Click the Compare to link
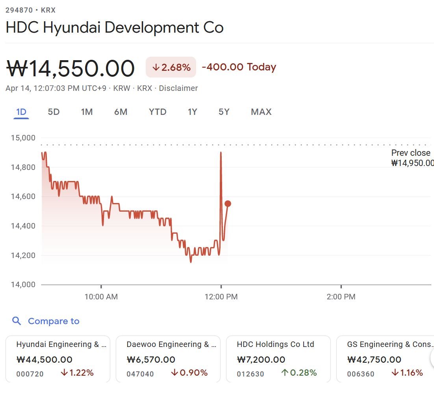The height and width of the screenshot is (393, 434). pyautogui.click(x=54, y=321)
